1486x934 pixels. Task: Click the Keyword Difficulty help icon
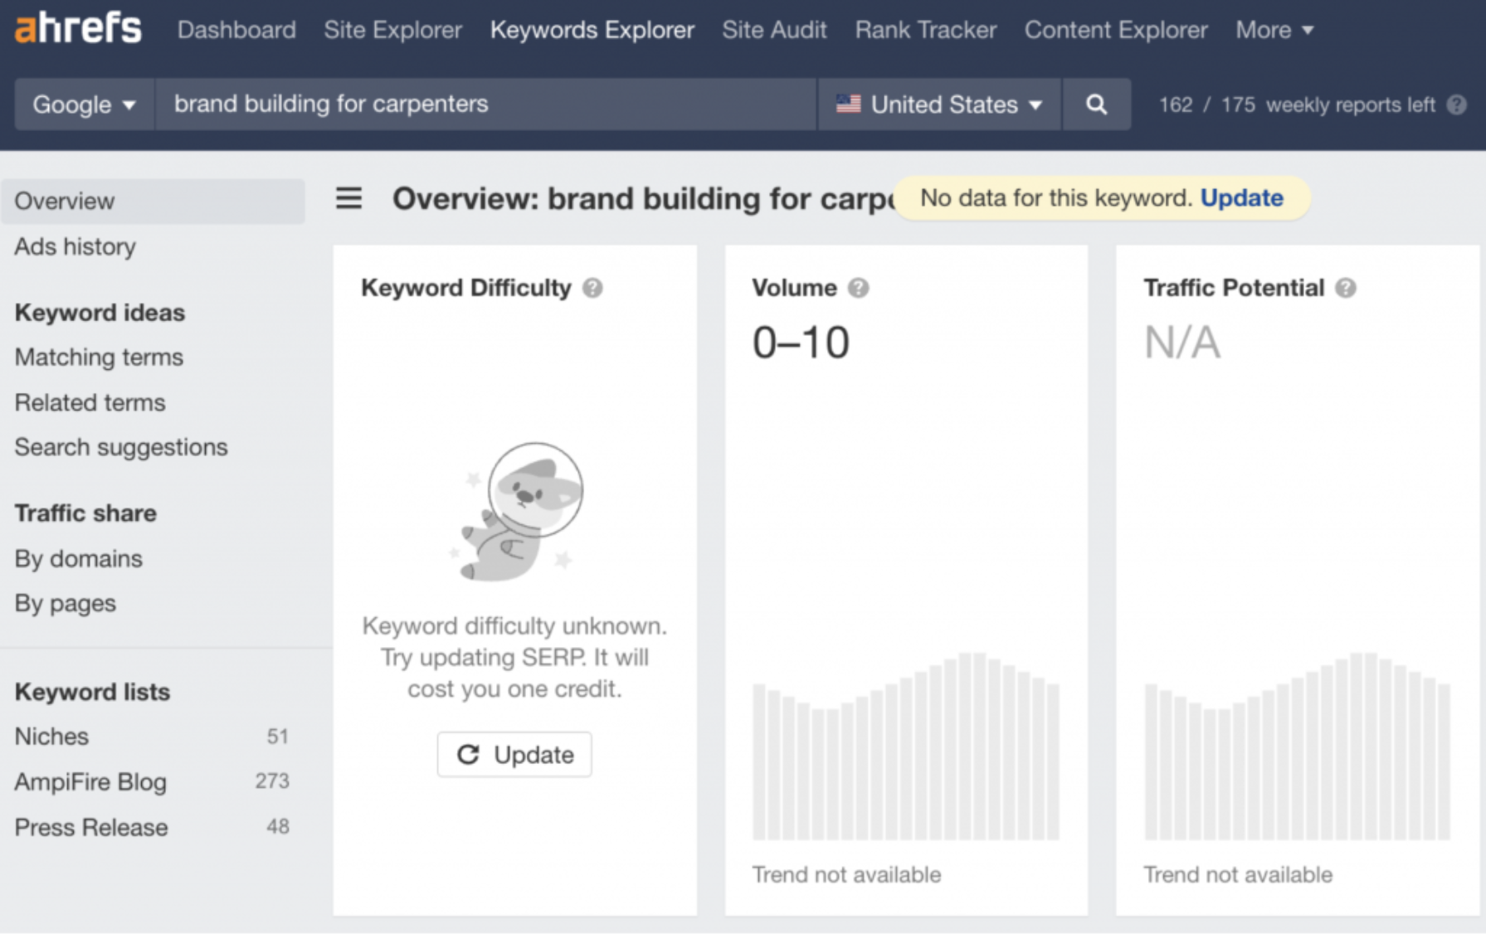[592, 288]
